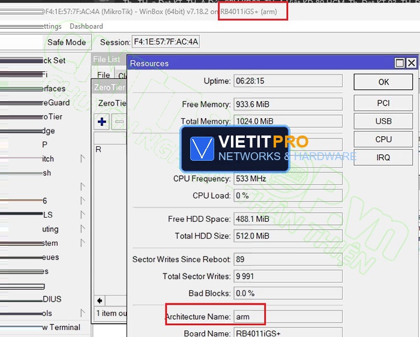This screenshot has width=420, height=337.
Task: Click the minus remove button in ZeroTier window
Action: coord(119,122)
